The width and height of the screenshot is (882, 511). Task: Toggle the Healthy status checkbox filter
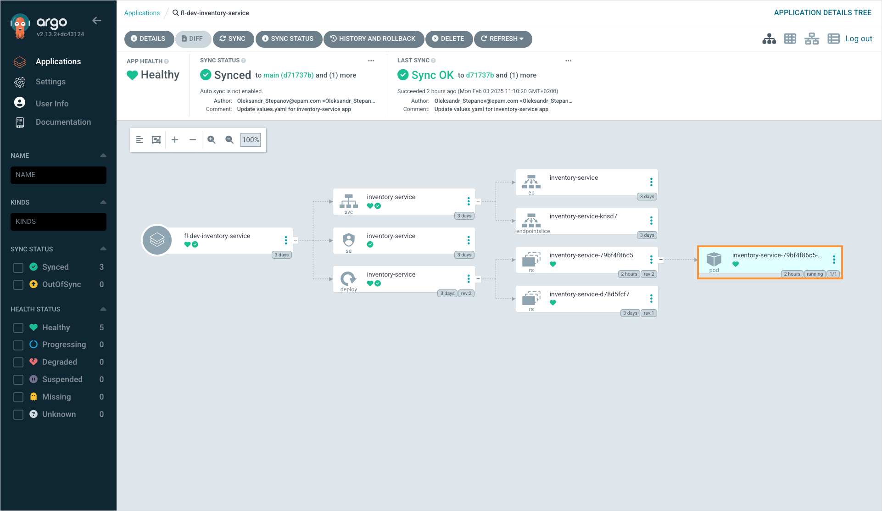(x=18, y=328)
